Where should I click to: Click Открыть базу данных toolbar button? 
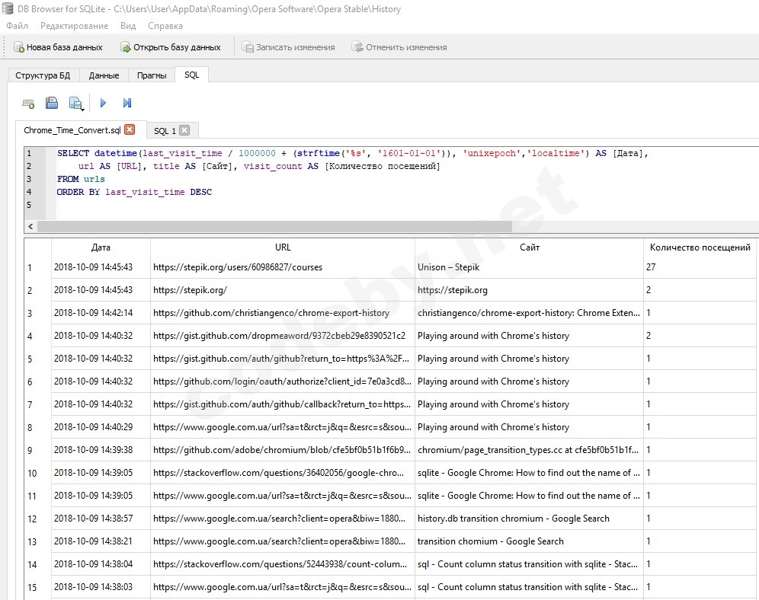[171, 47]
